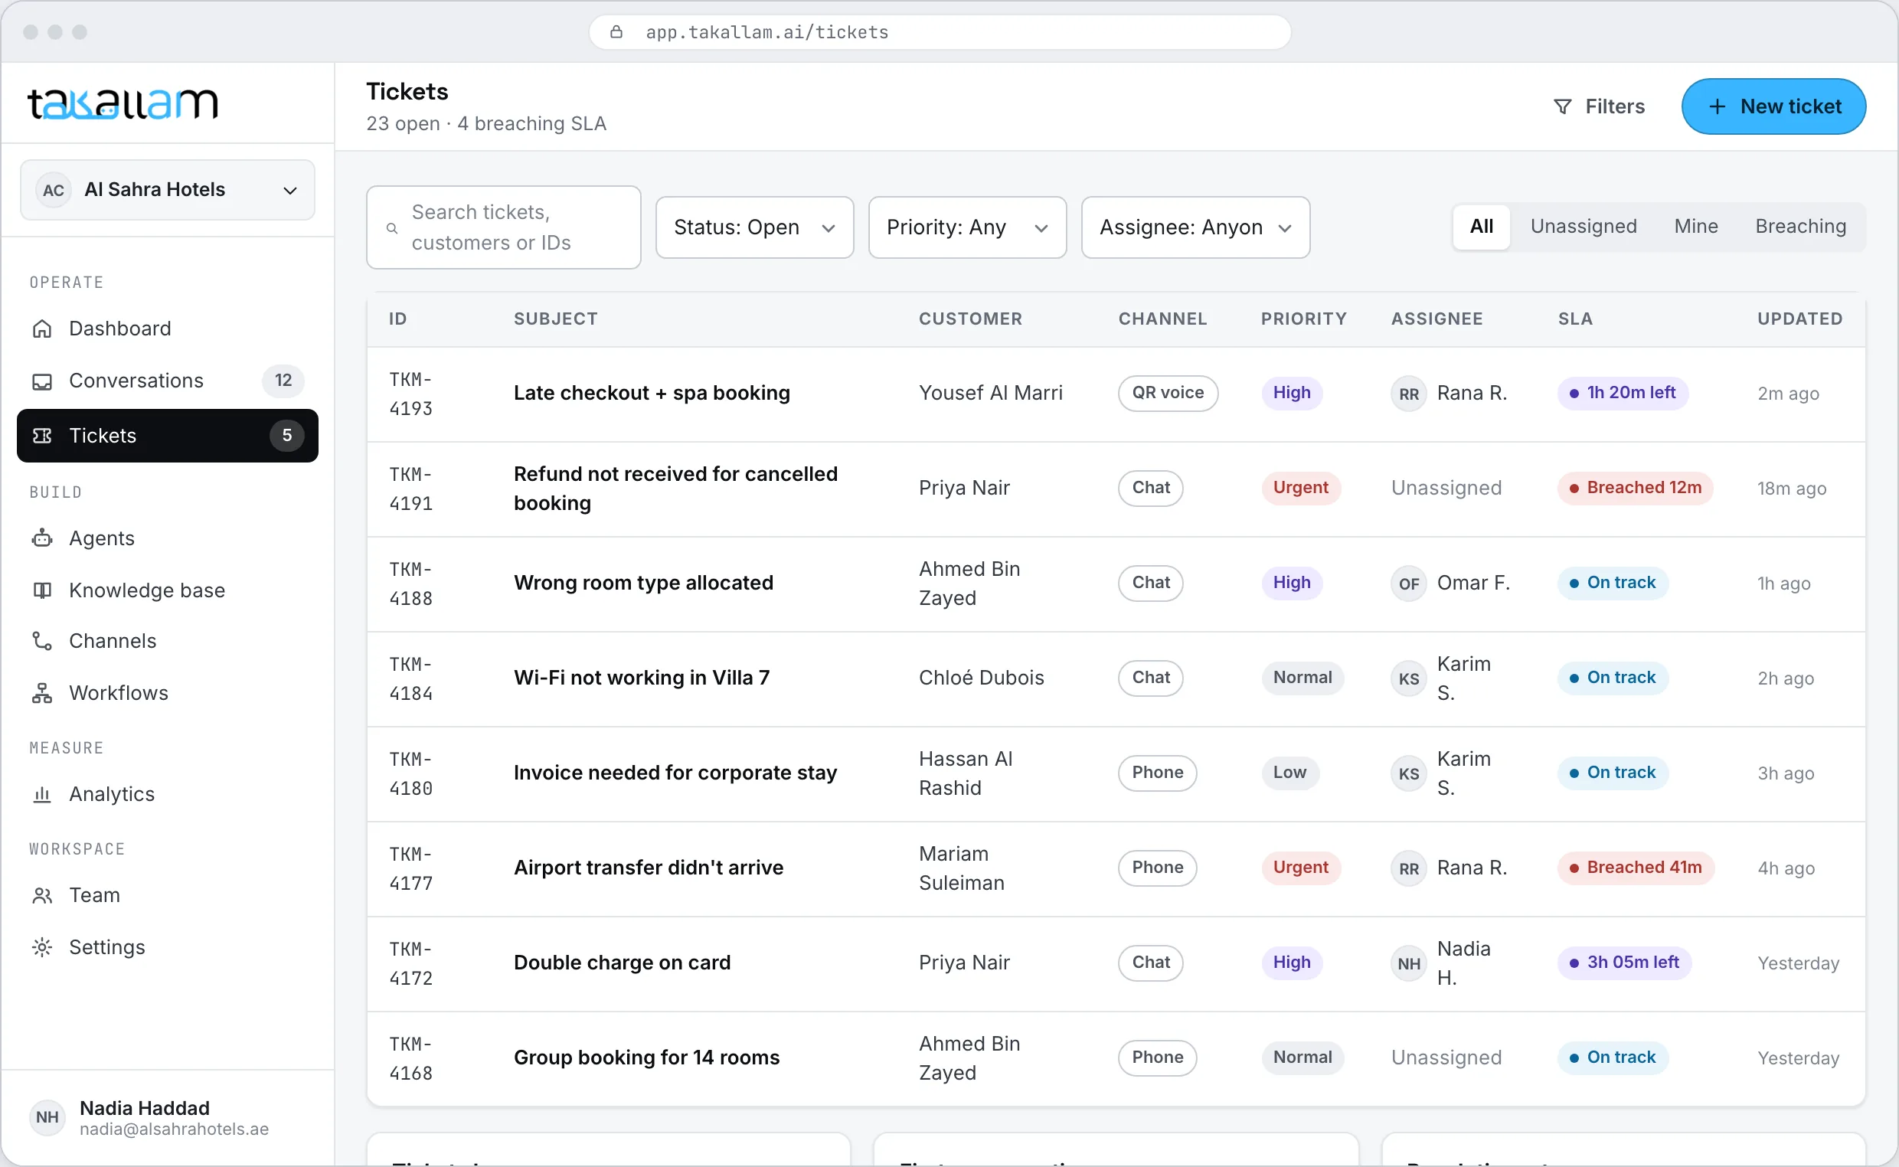Open the Status: Open dropdown
The image size is (1899, 1167).
click(754, 227)
